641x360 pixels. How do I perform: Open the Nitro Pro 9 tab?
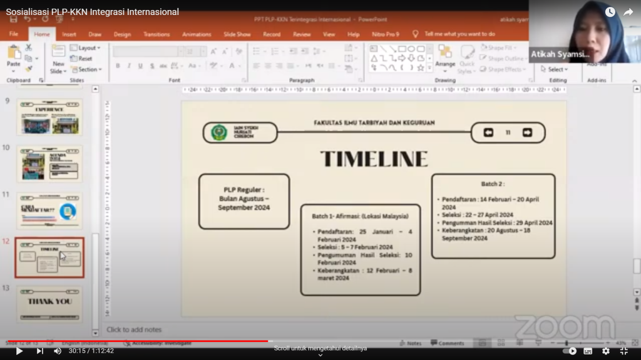385,34
